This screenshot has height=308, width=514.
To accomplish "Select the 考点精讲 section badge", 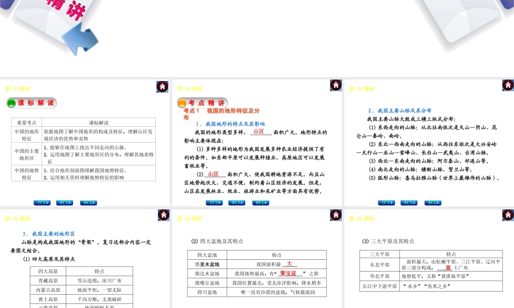I will 202,103.
